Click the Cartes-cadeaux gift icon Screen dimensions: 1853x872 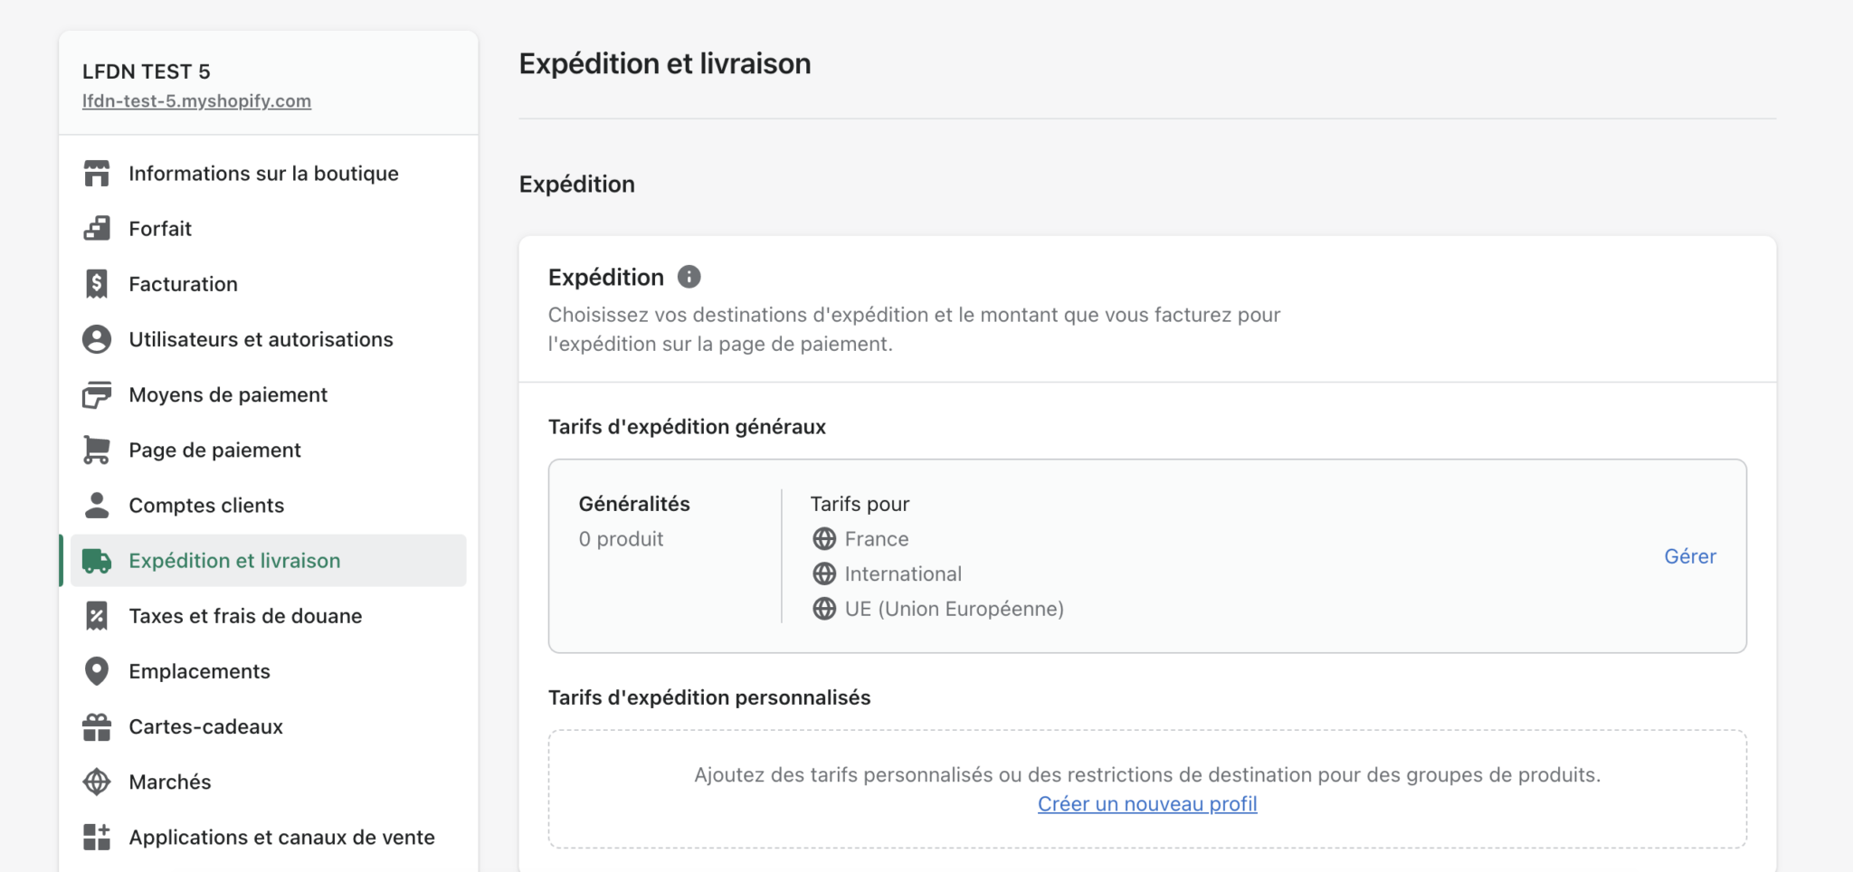tap(97, 726)
